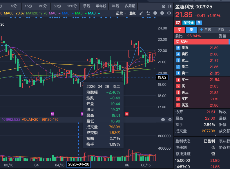Click the 财 marker near 04/16
Viewport: 230px width, 169px height.
point(52,114)
